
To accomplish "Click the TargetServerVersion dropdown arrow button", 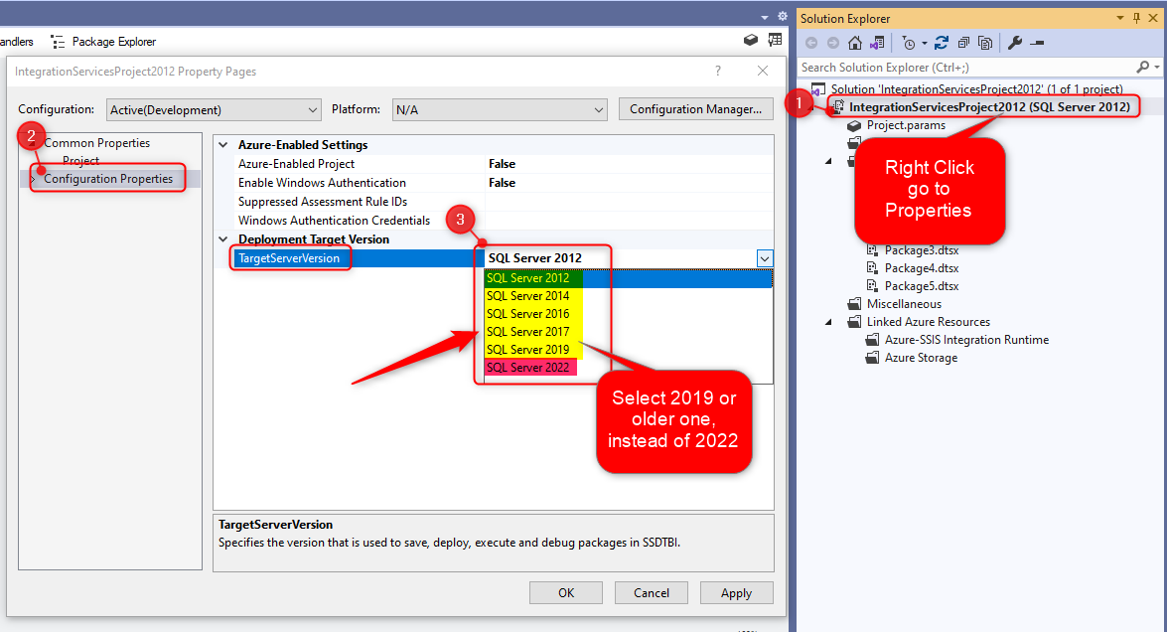I will pyautogui.click(x=765, y=258).
